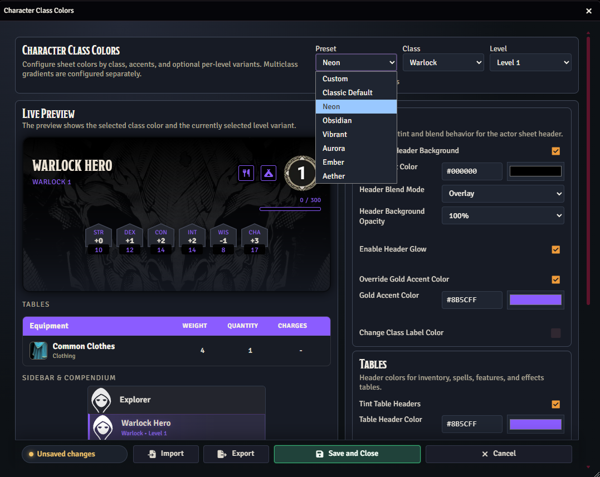Disable the Tint Table Headers checkbox
Viewport: 600px width, 477px height.
[555, 404]
